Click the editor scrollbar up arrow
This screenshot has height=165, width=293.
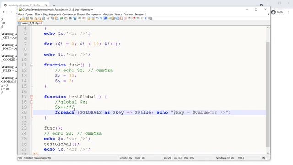268,27
